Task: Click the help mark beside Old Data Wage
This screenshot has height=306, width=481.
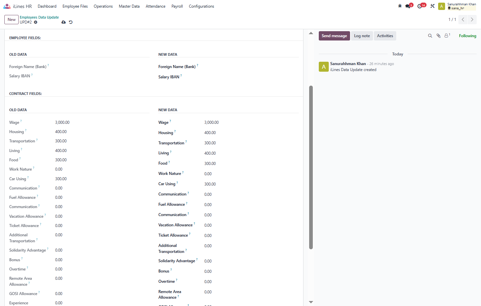Action: [21, 121]
